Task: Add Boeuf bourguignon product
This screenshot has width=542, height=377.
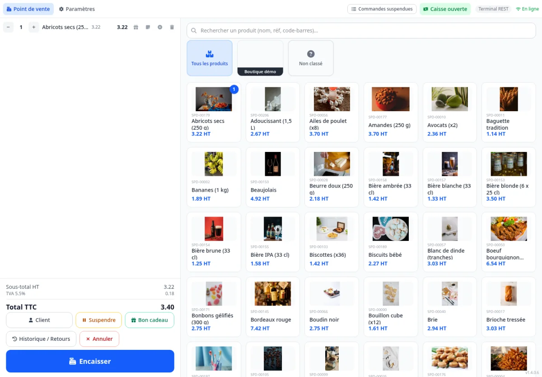Action: (509, 242)
